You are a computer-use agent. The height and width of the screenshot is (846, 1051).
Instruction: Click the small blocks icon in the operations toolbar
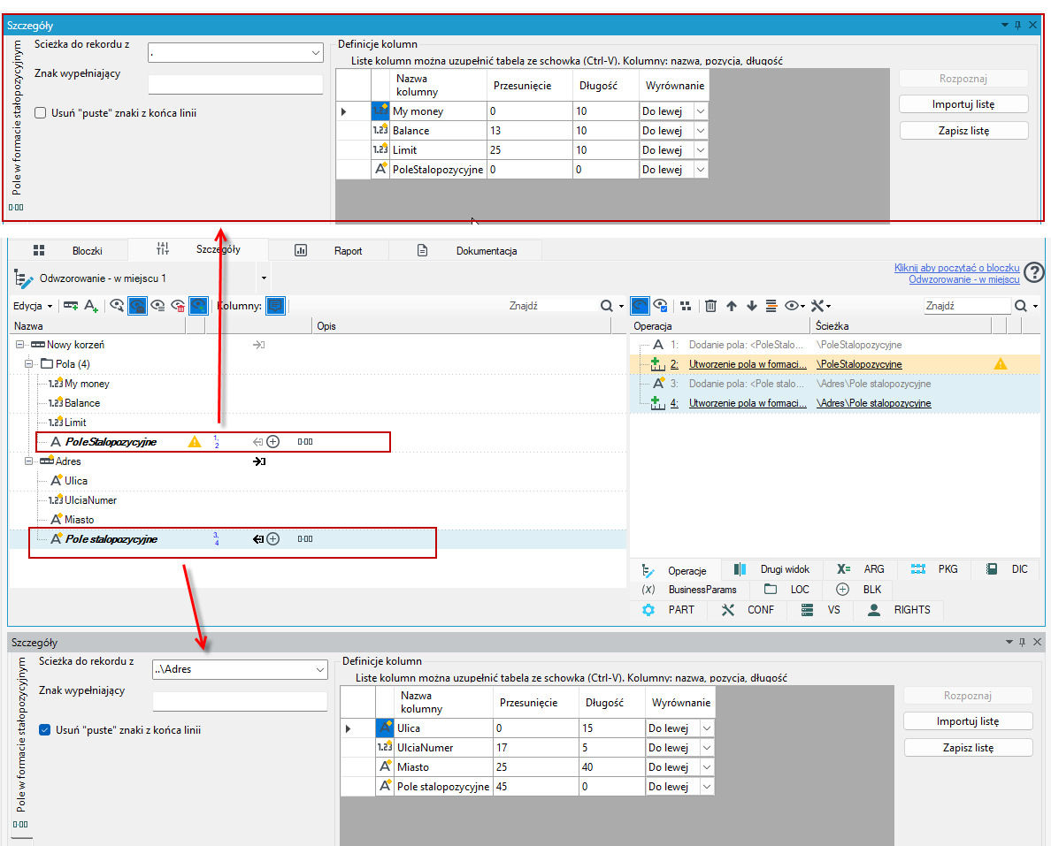[685, 306]
